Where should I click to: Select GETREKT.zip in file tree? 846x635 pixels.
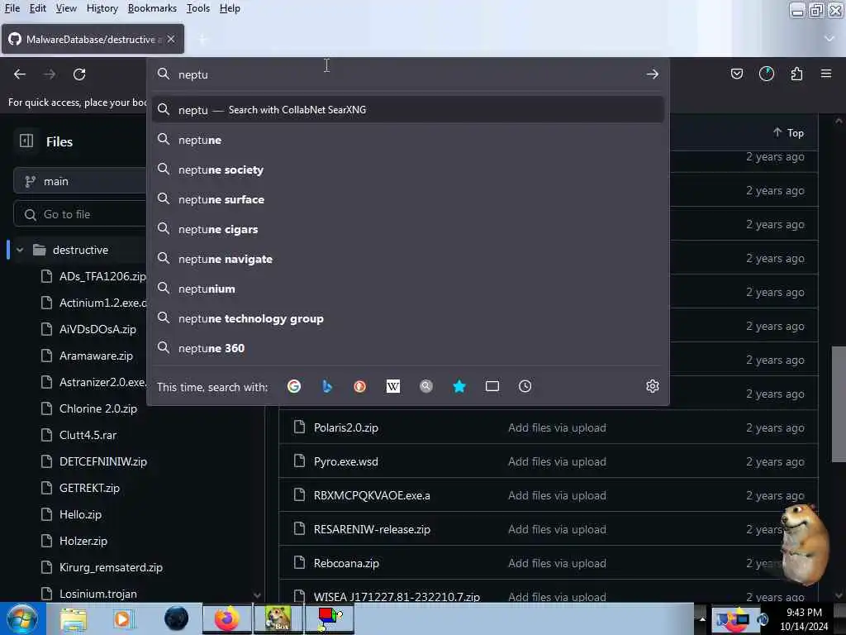point(89,488)
